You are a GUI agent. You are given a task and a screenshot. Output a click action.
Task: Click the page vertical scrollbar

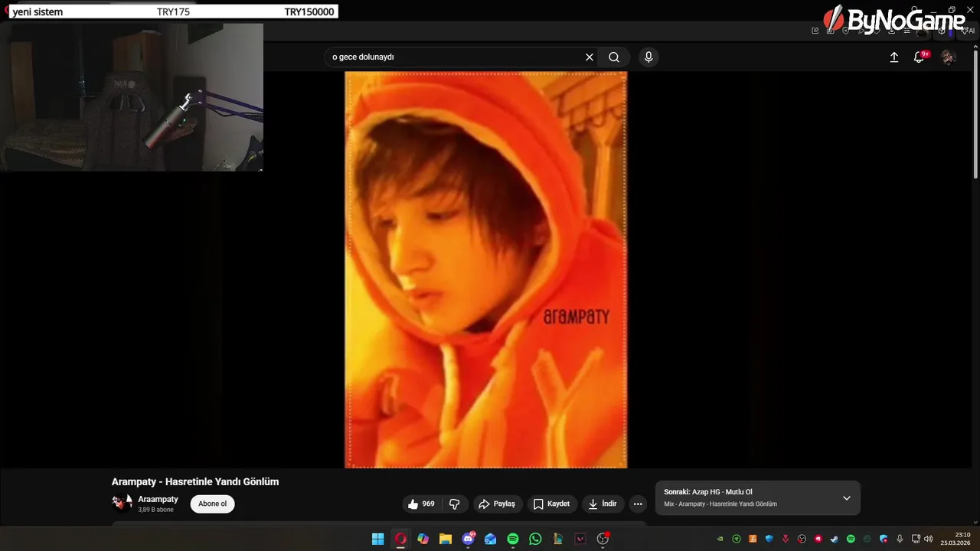(x=975, y=115)
